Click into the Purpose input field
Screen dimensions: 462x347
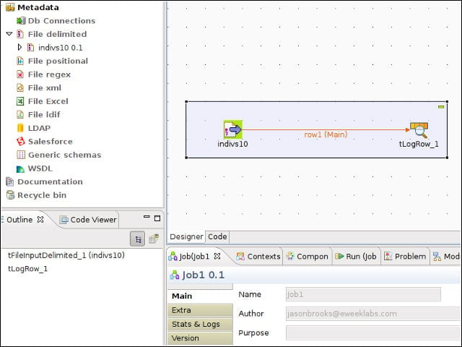pyautogui.click(x=374, y=333)
